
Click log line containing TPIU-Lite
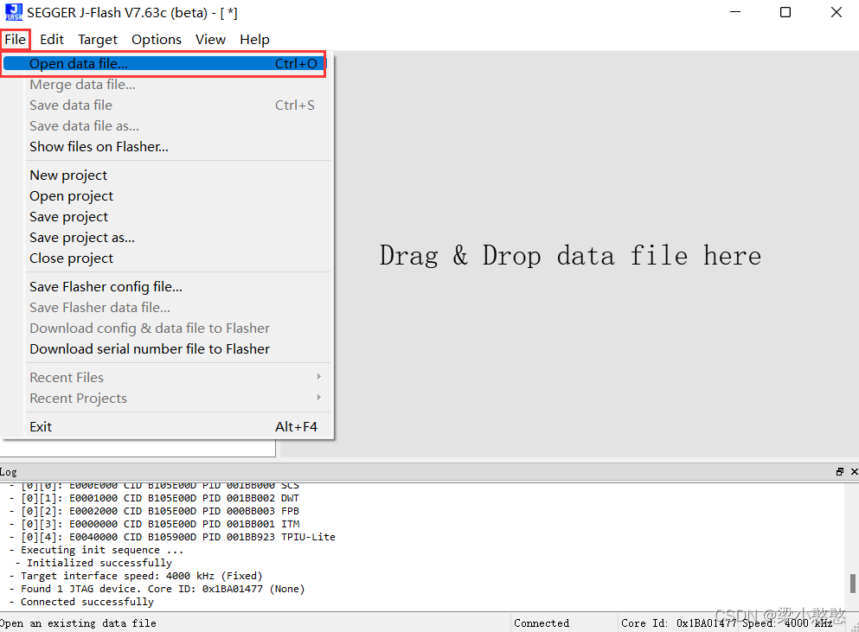pos(172,537)
